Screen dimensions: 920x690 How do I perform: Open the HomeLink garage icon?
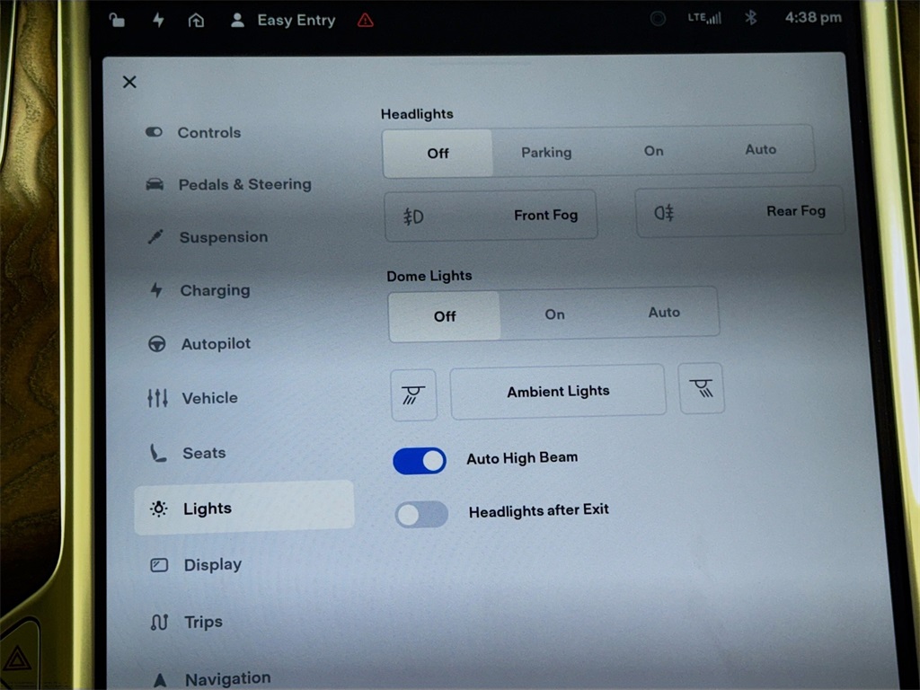[x=196, y=20]
